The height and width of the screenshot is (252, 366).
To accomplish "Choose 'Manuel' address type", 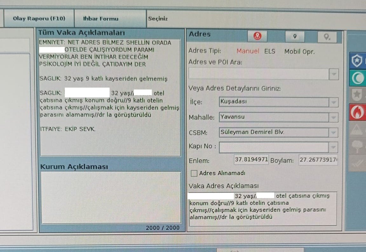I will (x=248, y=51).
